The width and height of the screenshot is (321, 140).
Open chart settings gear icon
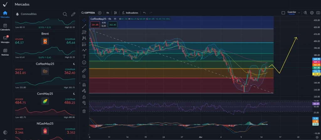tap(312, 12)
